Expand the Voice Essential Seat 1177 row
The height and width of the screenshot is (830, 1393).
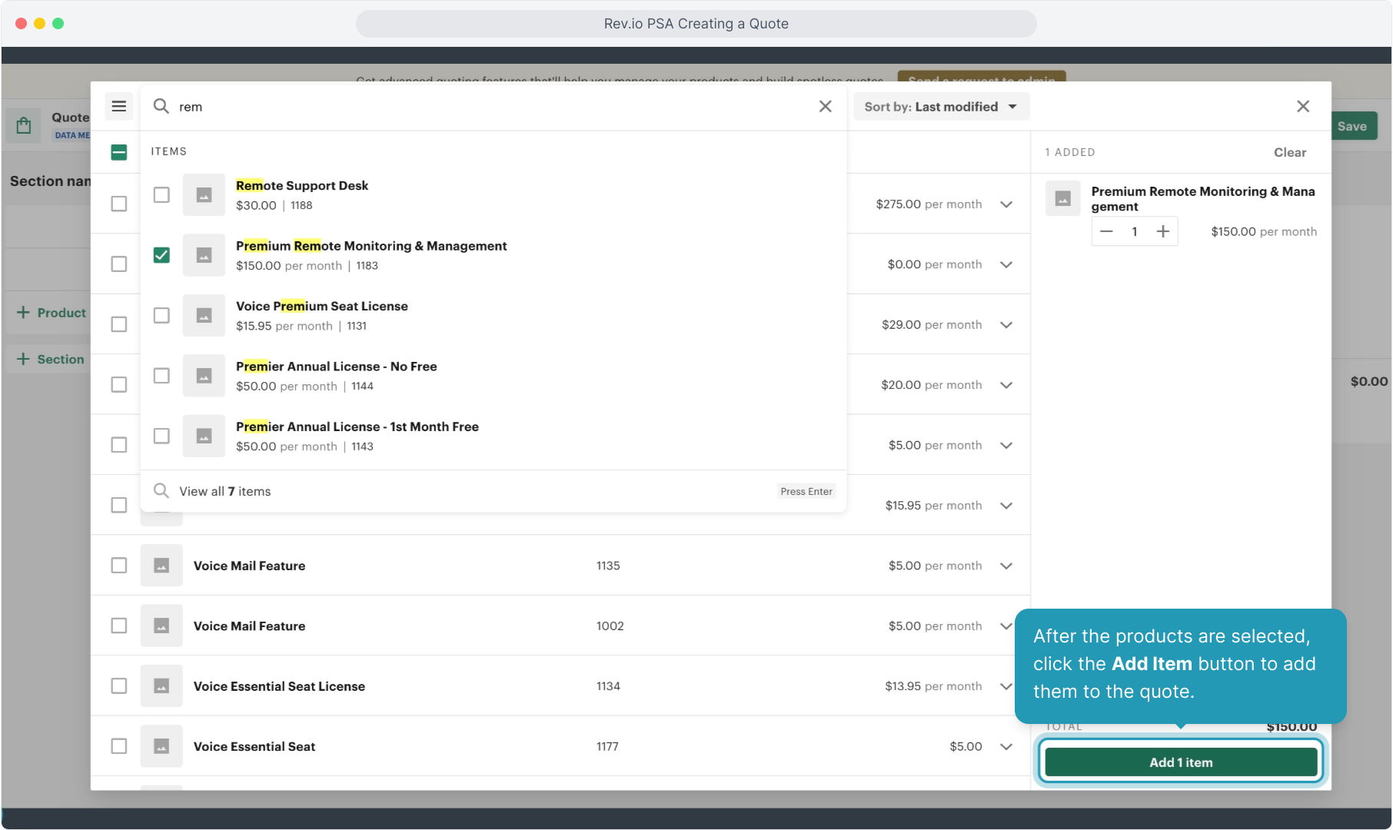coord(1006,746)
